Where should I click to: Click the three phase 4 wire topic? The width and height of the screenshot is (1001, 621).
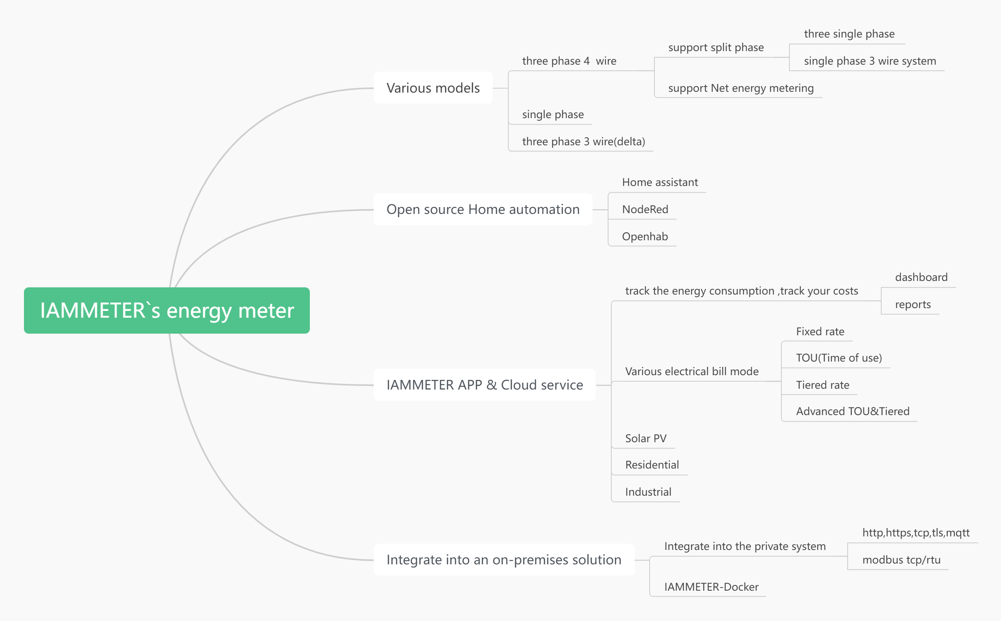tap(569, 61)
